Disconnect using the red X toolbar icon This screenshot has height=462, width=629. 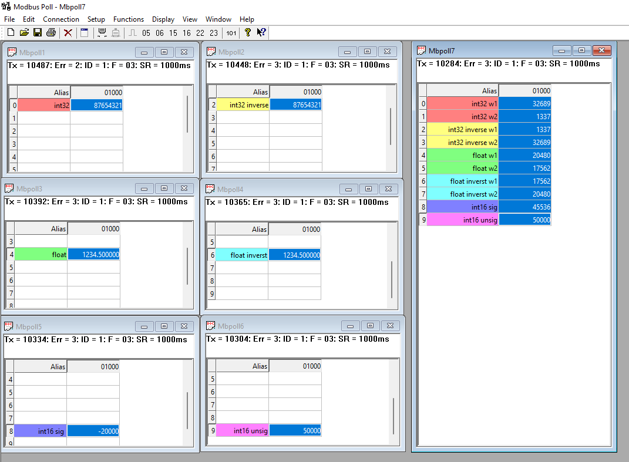[67, 32]
